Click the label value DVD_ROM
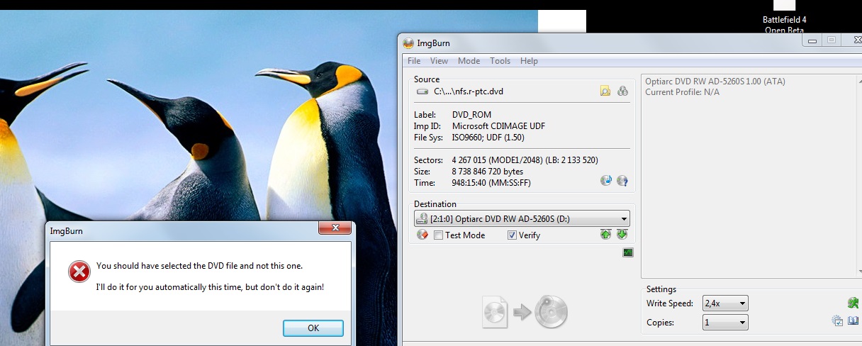Image resolution: width=862 pixels, height=346 pixels. pyautogui.click(x=471, y=115)
